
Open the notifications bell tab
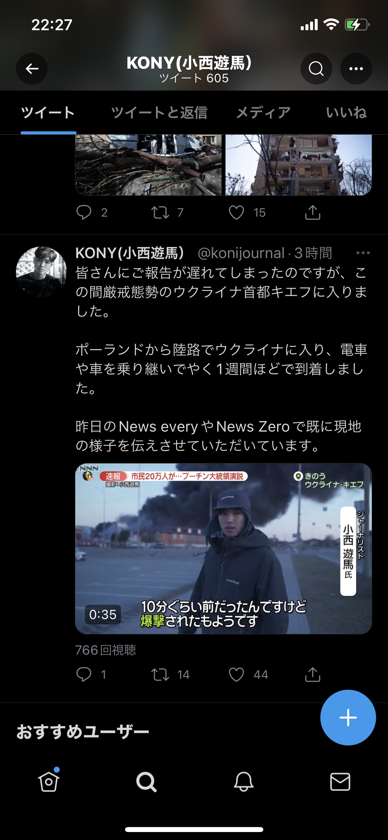coord(244,782)
